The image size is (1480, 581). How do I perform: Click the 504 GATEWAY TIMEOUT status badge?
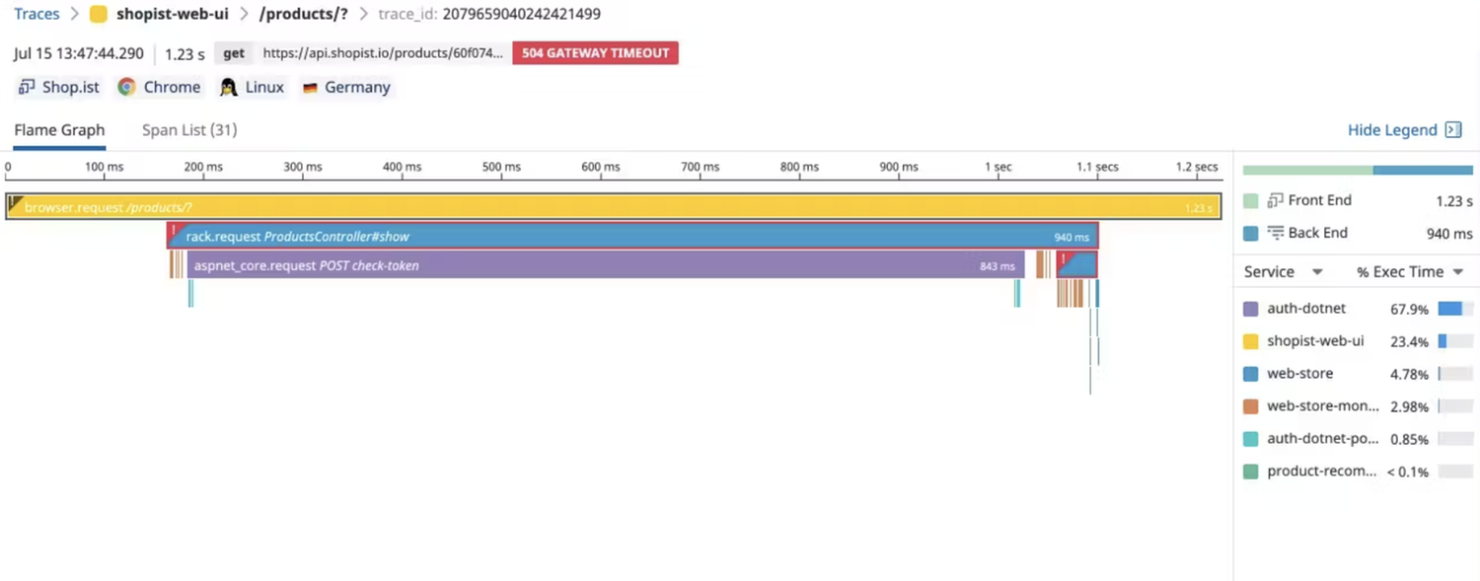[x=595, y=53]
